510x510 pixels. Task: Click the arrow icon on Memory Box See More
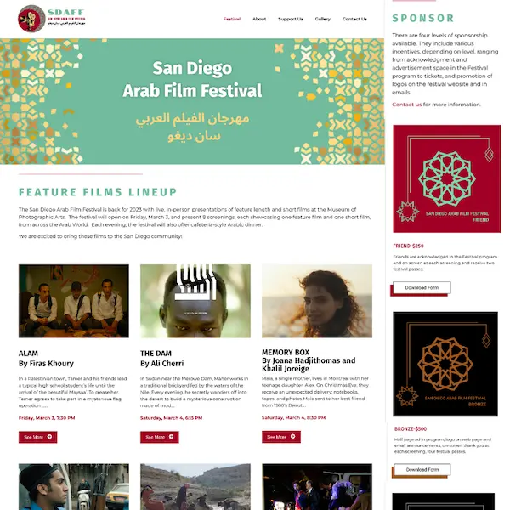(292, 437)
